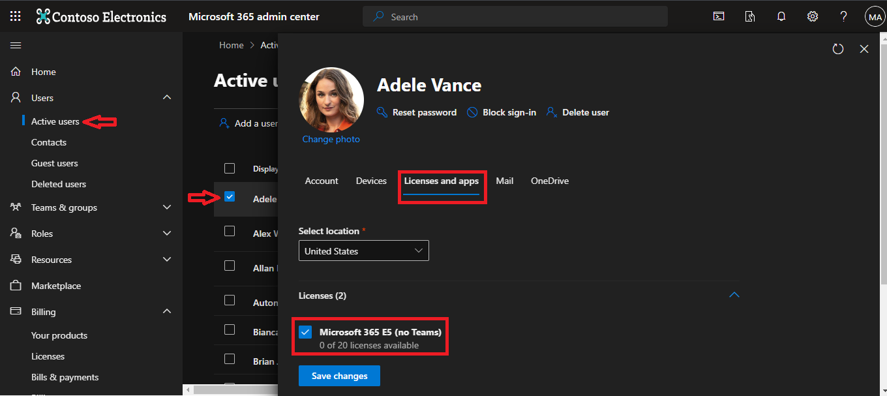The image size is (887, 396).
Task: Check the Bianca row checkbox
Action: point(230,329)
